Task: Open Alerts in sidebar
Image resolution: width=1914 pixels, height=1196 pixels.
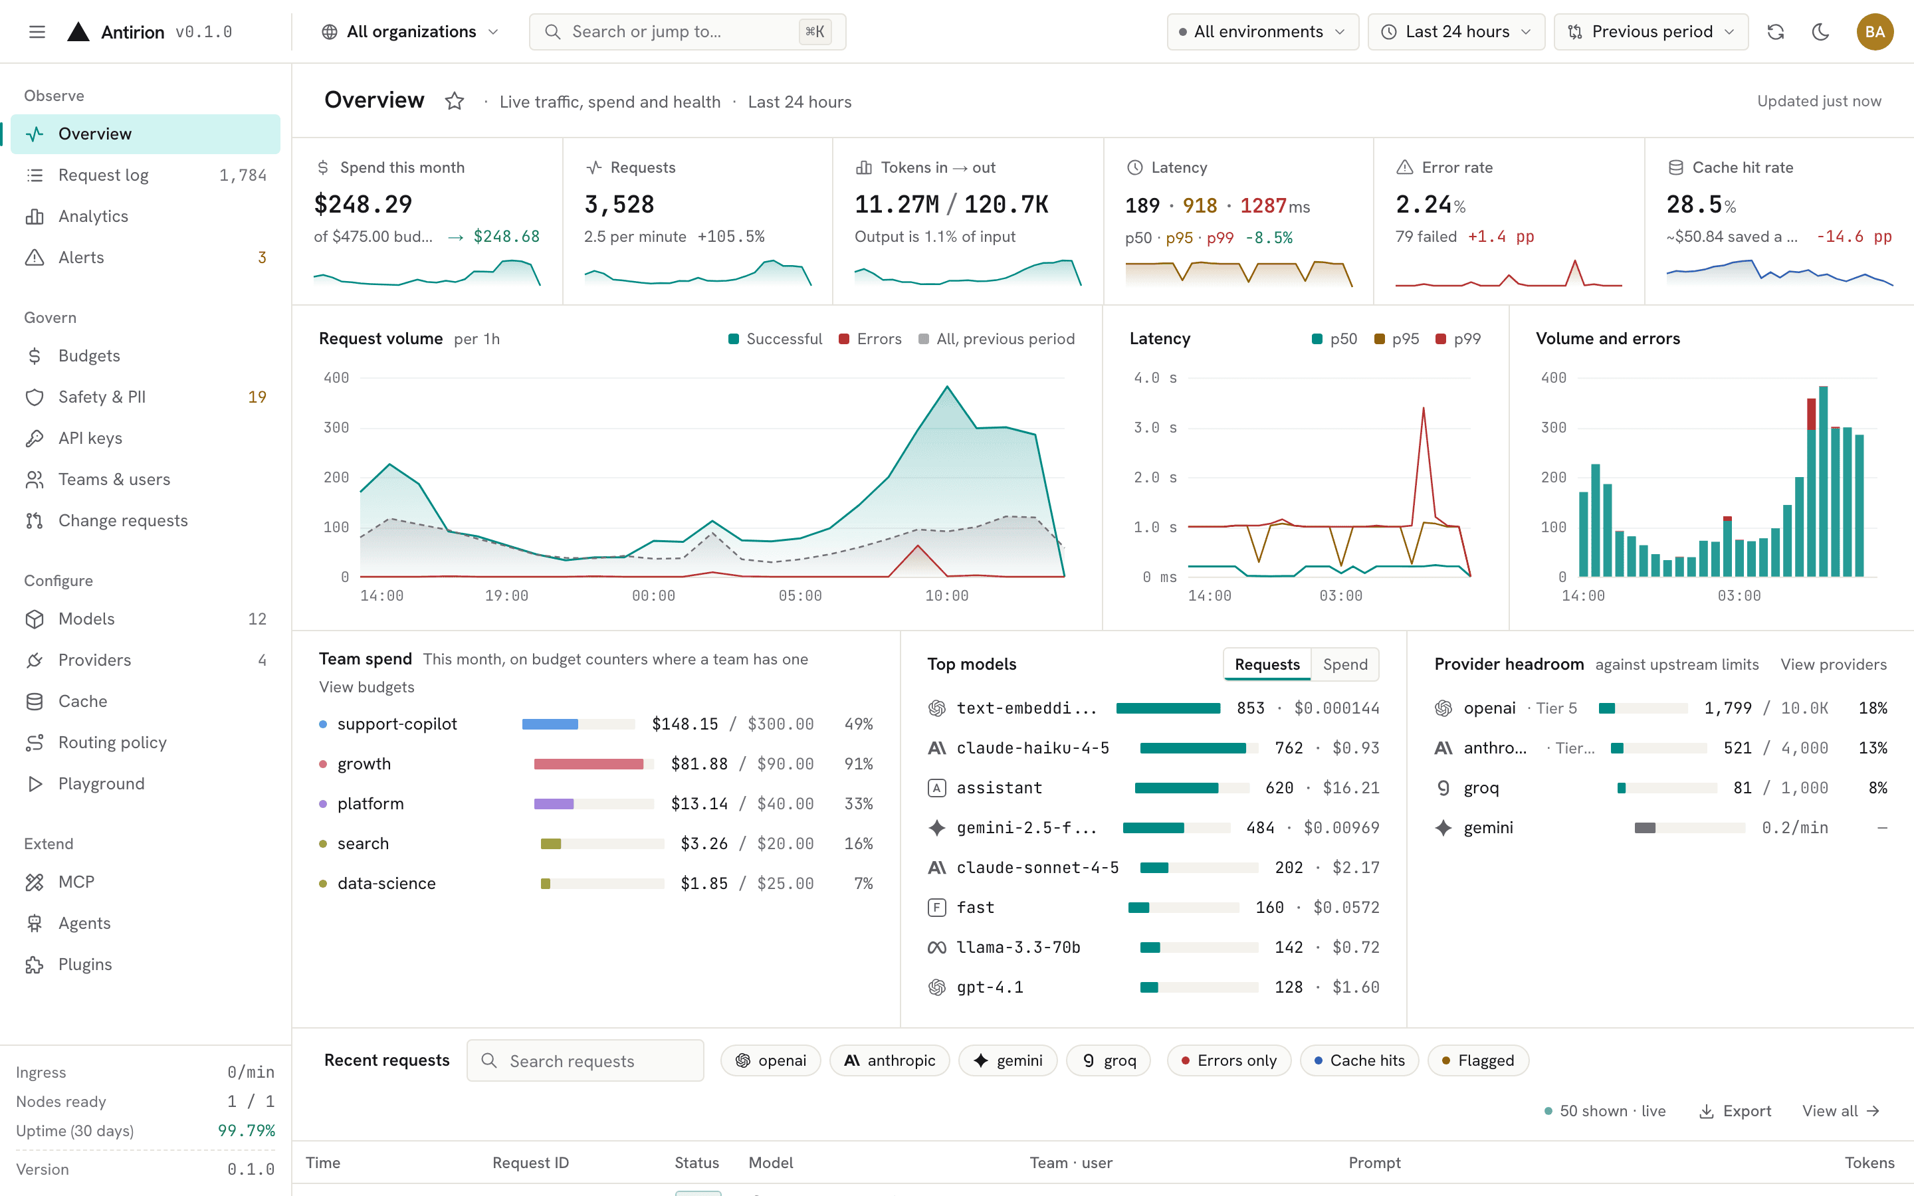Action: (146, 257)
